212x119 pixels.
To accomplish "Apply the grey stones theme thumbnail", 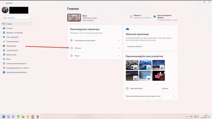I will coord(132,65).
